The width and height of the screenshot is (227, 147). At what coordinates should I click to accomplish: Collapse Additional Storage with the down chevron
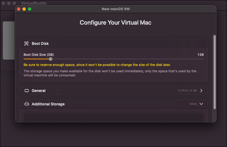201,104
